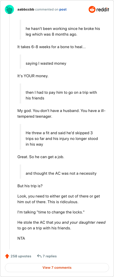This screenshot has width=114, height=277.
Task: Click the View 7 comments button
Action: click(x=57, y=268)
